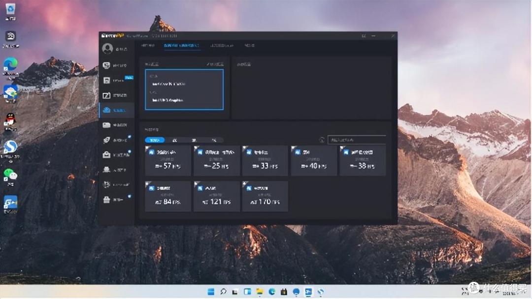The width and height of the screenshot is (532, 299).
Task: Launch QQ penguin desktop icon
Action: click(10, 121)
